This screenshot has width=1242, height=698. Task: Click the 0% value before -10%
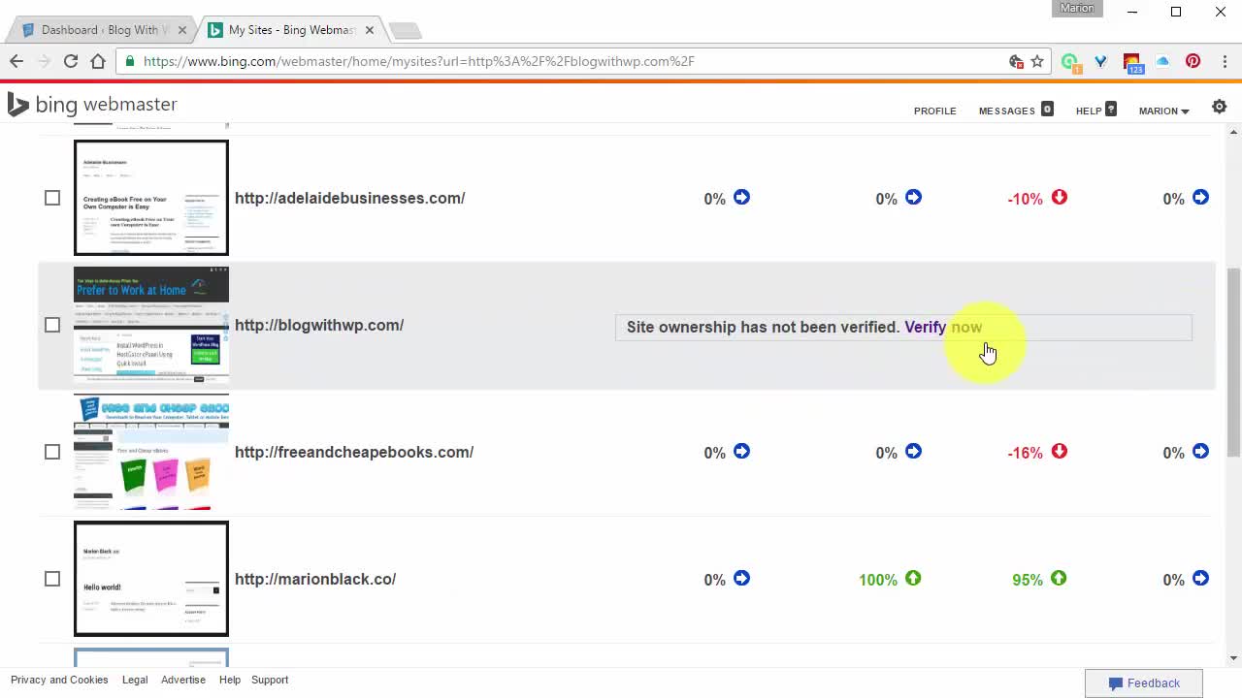886,199
